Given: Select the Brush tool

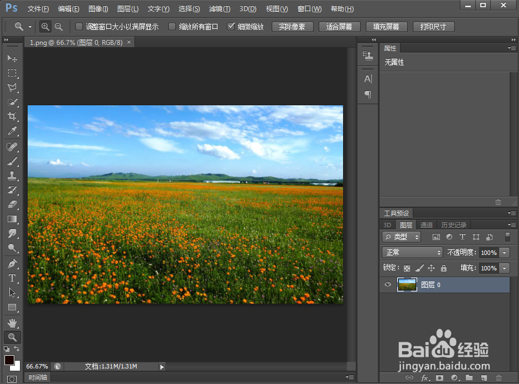Looking at the screenshot, I should [12, 161].
